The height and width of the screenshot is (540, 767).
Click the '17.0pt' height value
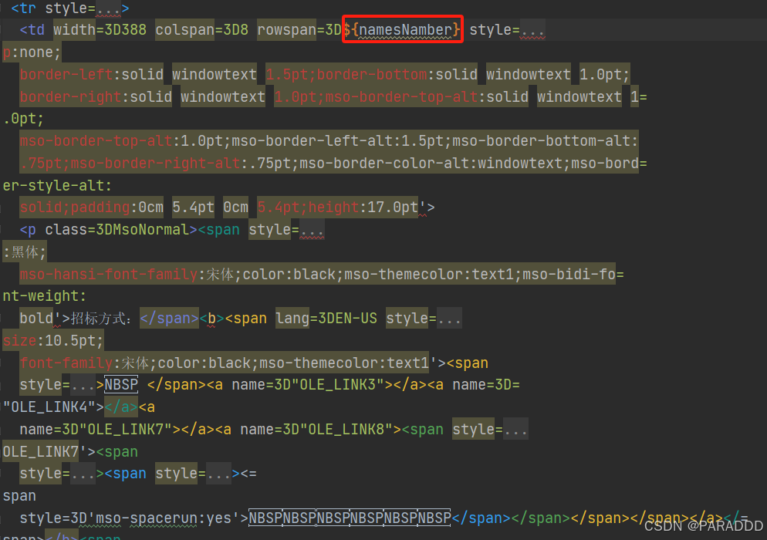tap(393, 208)
